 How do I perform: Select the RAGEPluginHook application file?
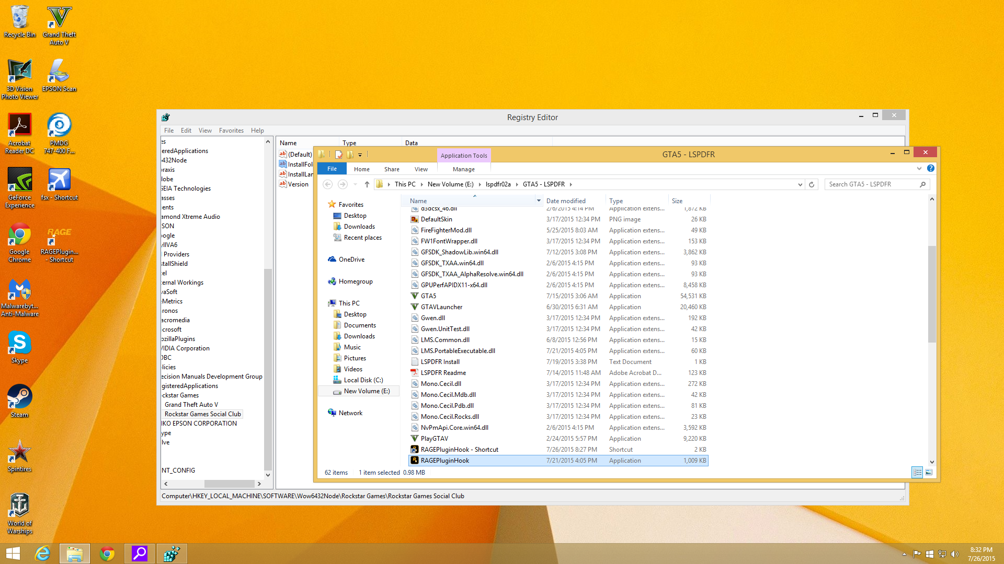(x=444, y=461)
